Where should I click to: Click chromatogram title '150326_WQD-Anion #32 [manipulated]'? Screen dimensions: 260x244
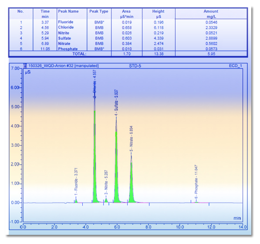64,66
